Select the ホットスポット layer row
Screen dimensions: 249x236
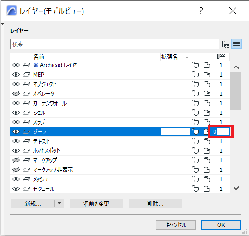click(120, 150)
